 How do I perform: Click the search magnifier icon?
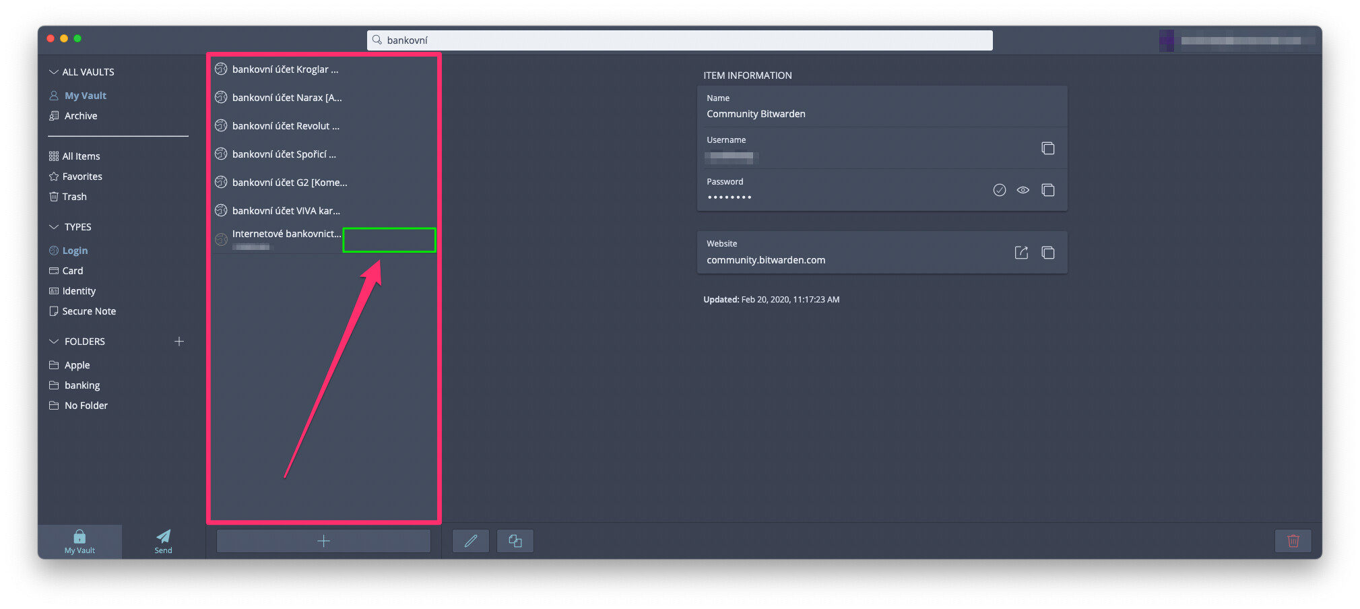tap(377, 40)
